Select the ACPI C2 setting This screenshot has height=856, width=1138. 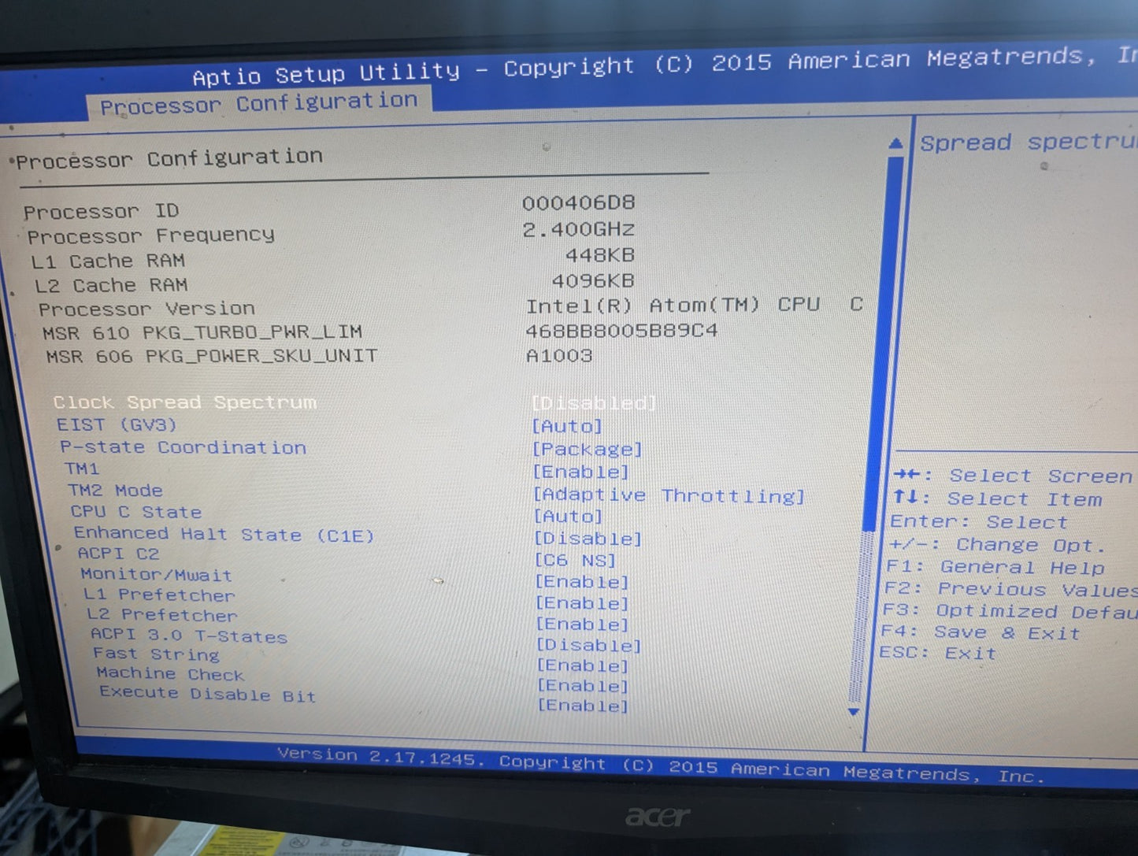pyautogui.click(x=118, y=554)
